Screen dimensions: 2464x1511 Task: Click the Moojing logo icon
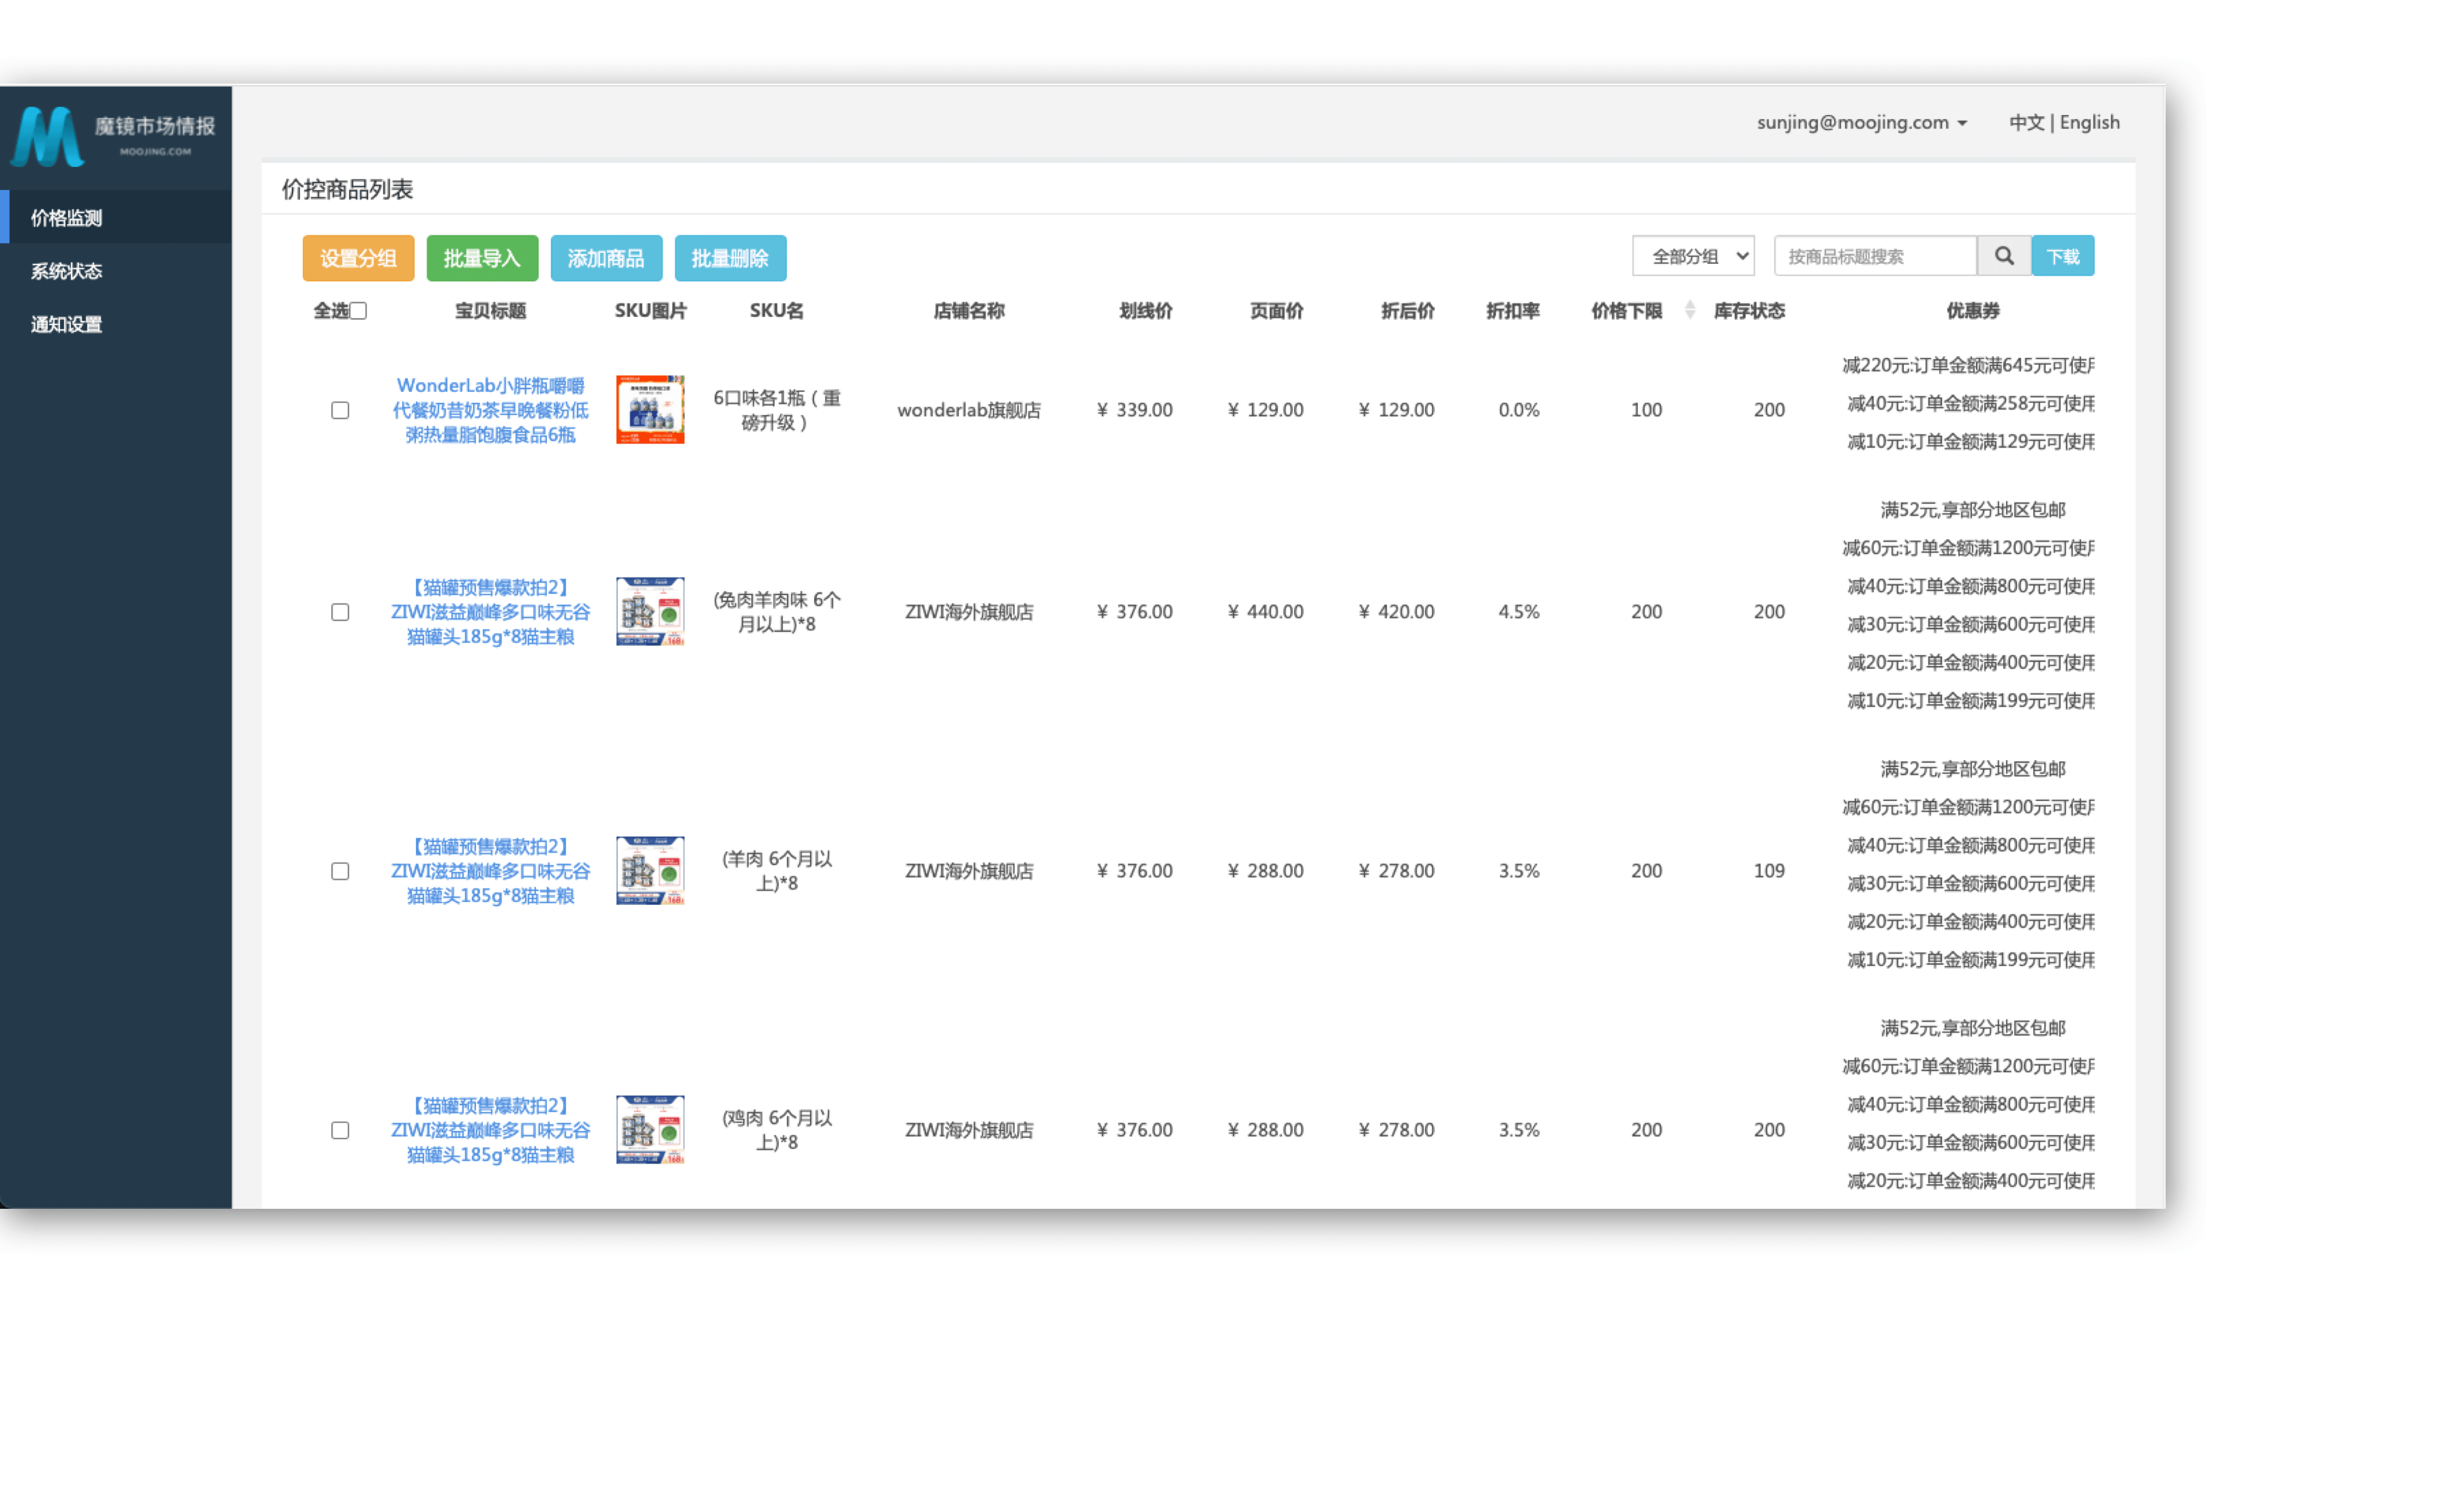tap(46, 136)
